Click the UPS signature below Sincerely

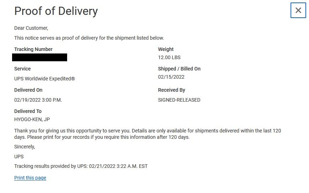tap(19, 157)
